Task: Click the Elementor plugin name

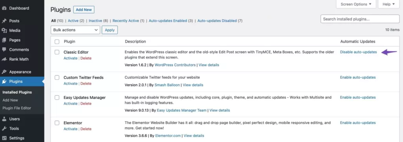Action: tap(73, 123)
